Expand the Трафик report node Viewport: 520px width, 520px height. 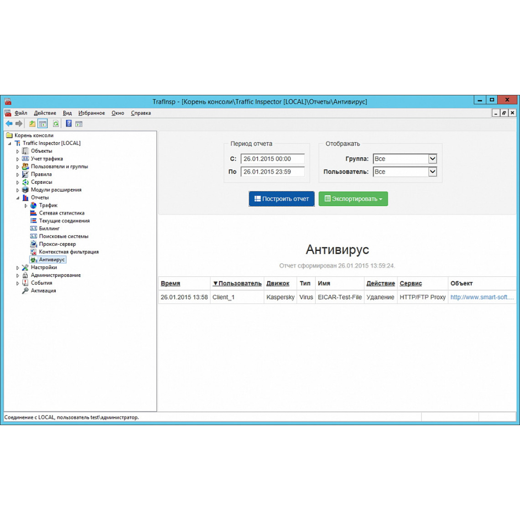[x=26, y=206]
